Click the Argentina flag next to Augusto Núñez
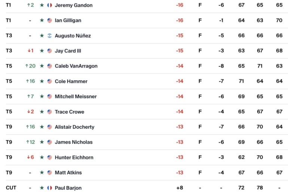This screenshot has width=288, height=194. pyautogui.click(x=49, y=36)
